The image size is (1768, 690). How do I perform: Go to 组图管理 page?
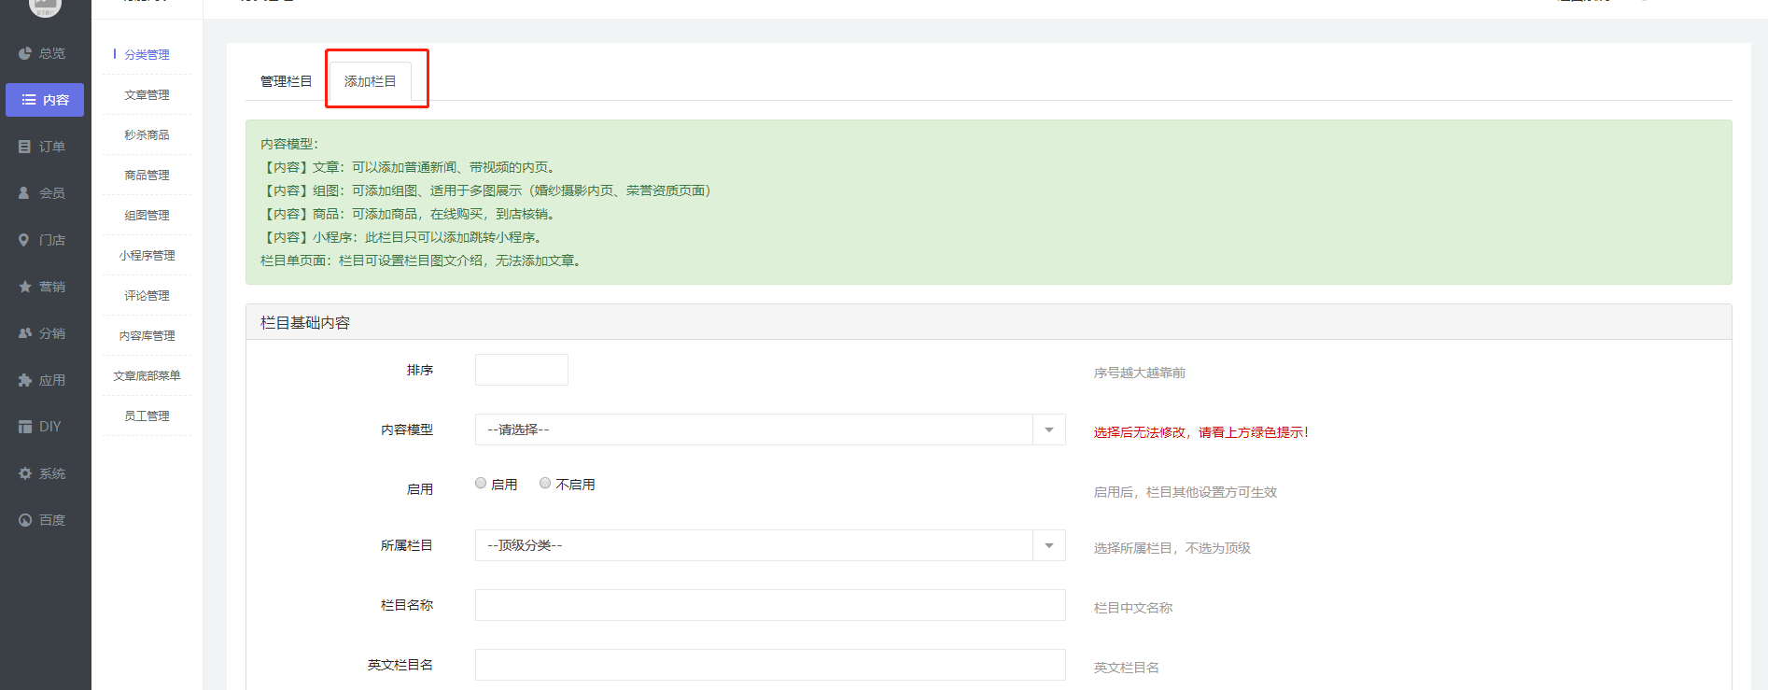[x=147, y=216]
